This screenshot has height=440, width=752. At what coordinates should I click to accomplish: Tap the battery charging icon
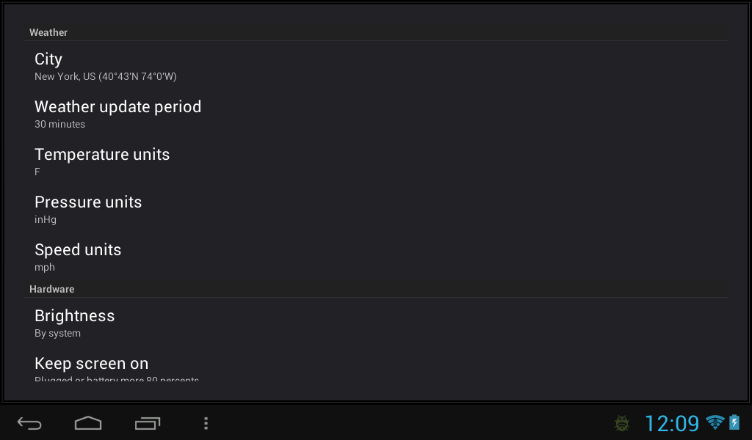pyautogui.click(x=734, y=422)
